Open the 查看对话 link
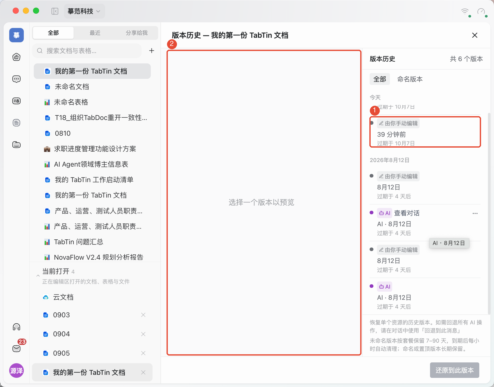The image size is (494, 387). (407, 213)
